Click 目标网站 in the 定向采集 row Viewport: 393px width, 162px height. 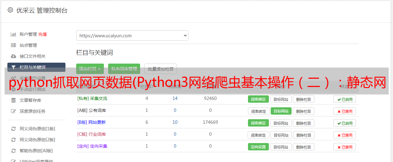coord(281,147)
